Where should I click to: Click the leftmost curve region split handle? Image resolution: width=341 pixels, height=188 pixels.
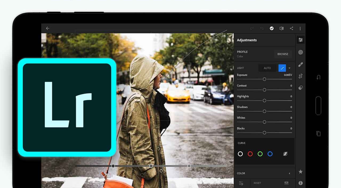113,166
